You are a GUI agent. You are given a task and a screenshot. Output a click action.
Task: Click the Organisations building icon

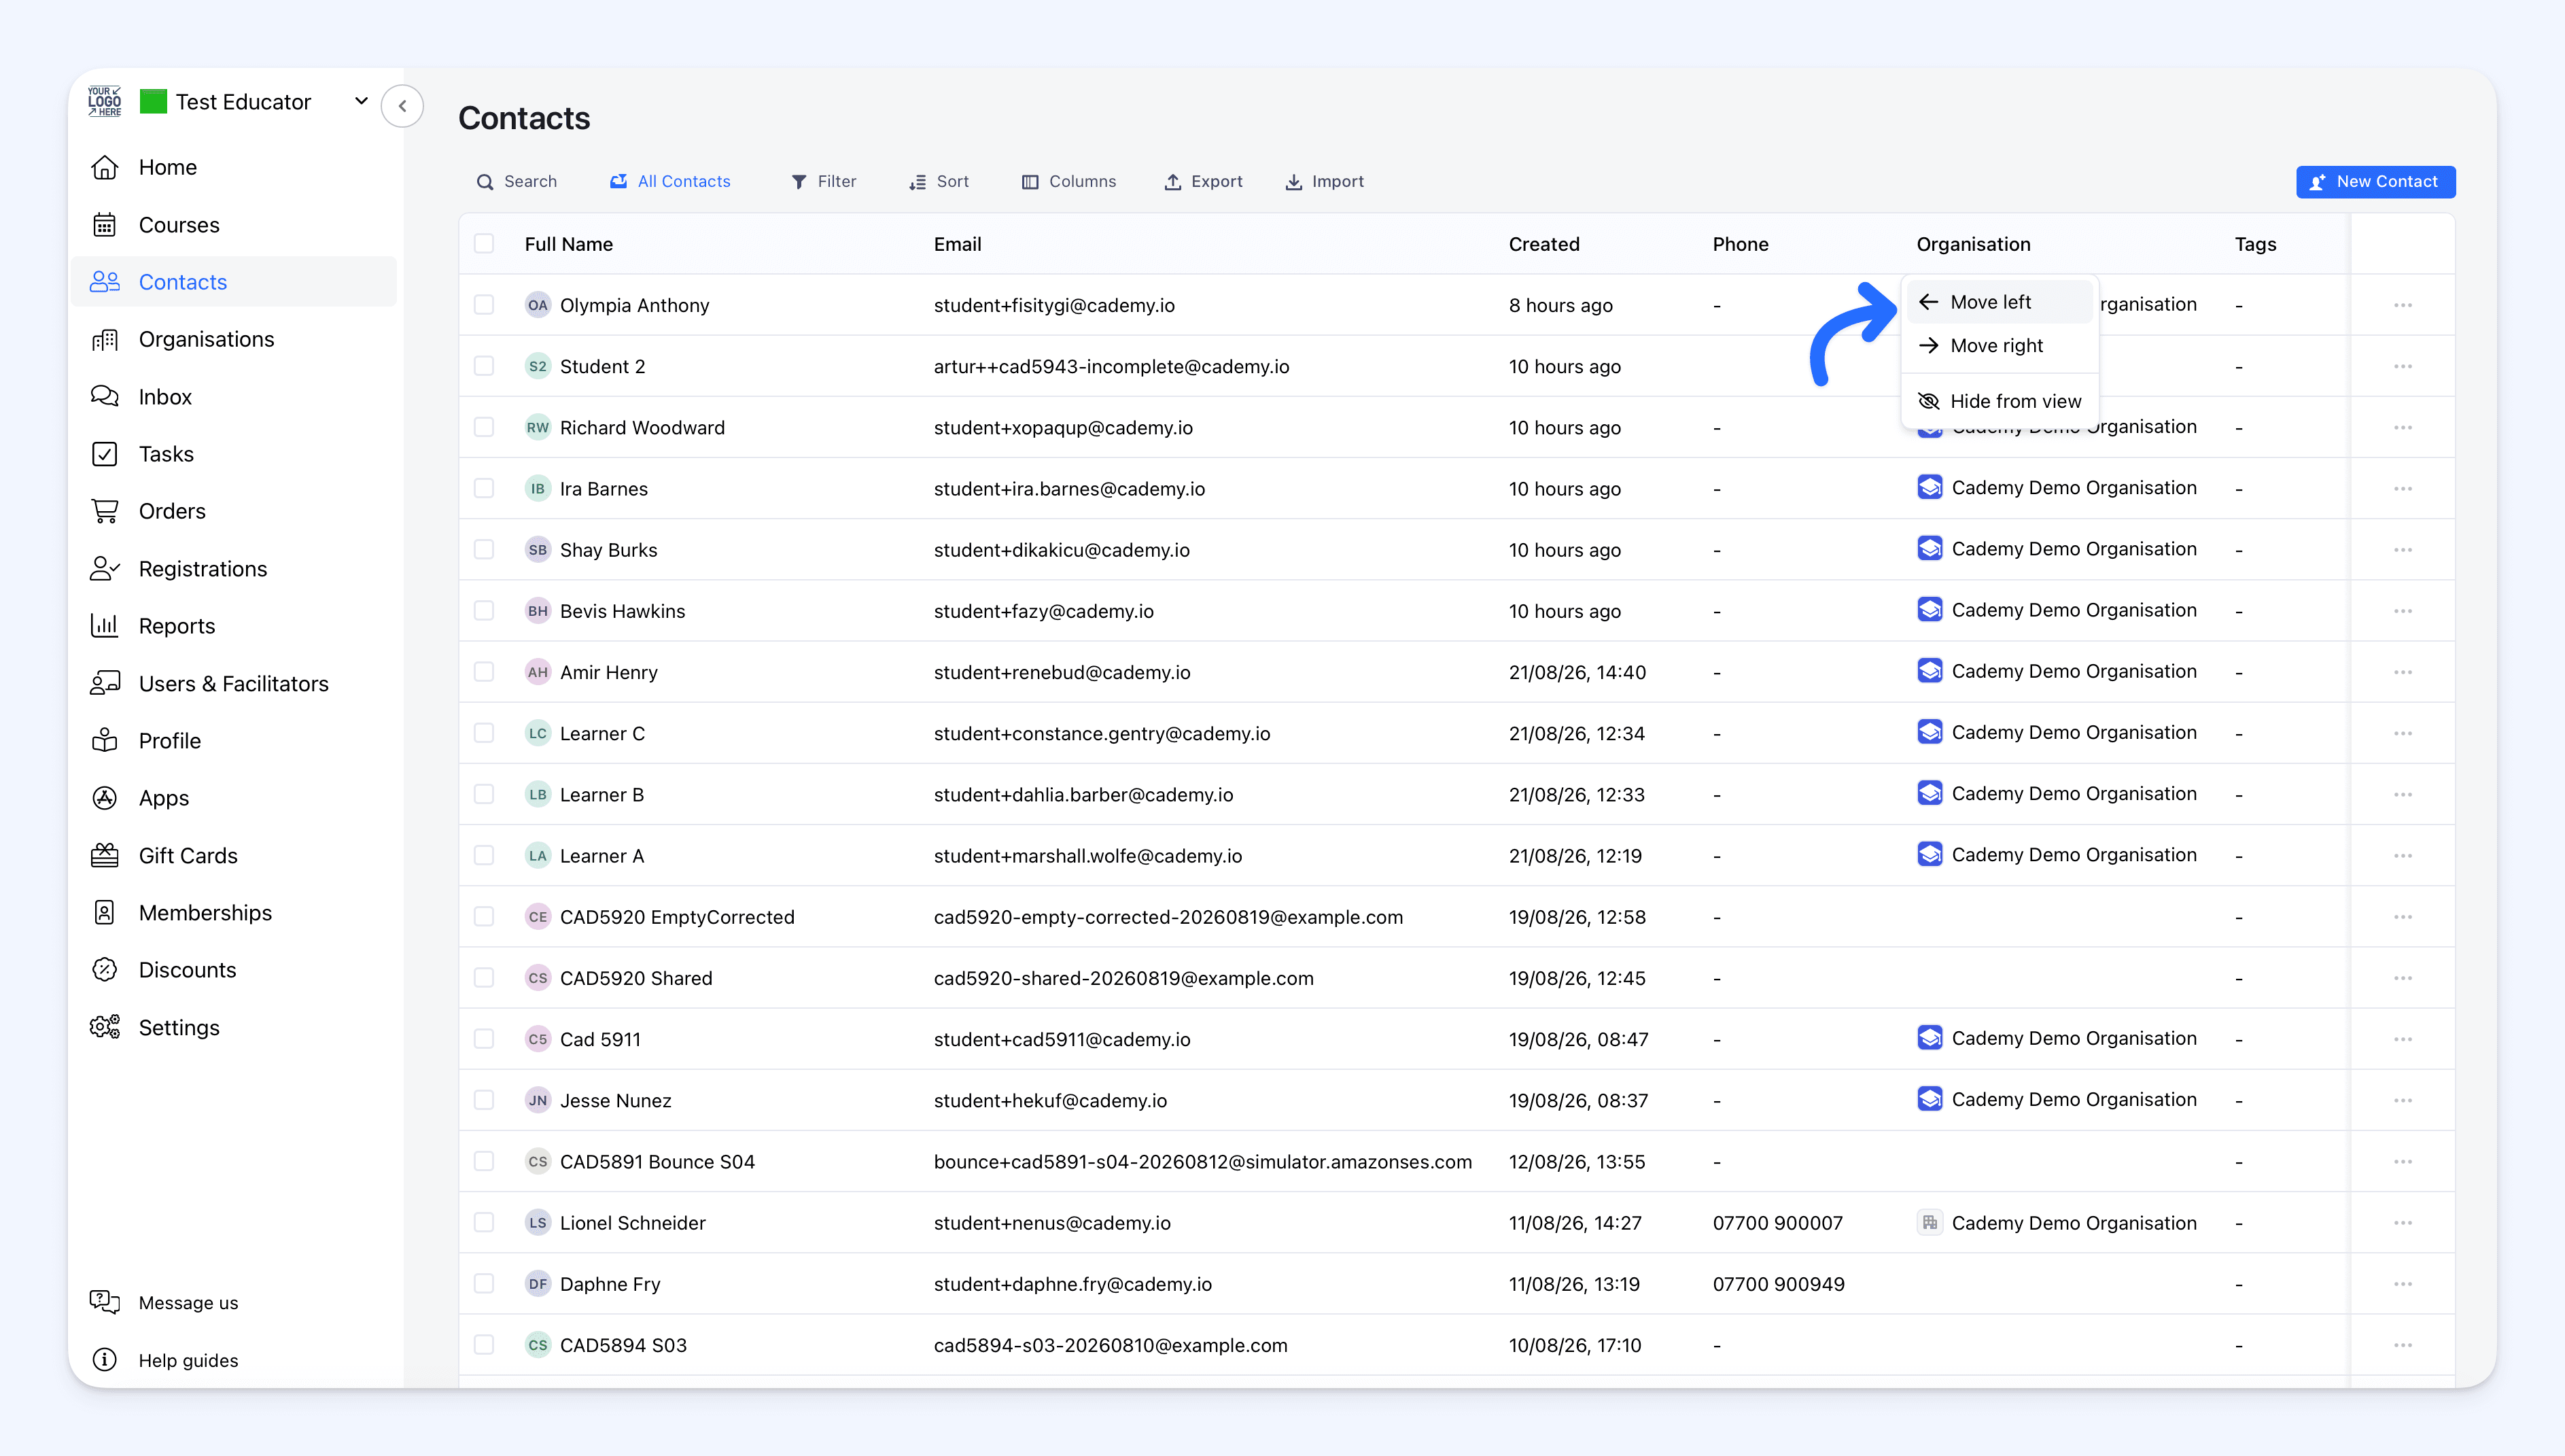pyautogui.click(x=105, y=339)
